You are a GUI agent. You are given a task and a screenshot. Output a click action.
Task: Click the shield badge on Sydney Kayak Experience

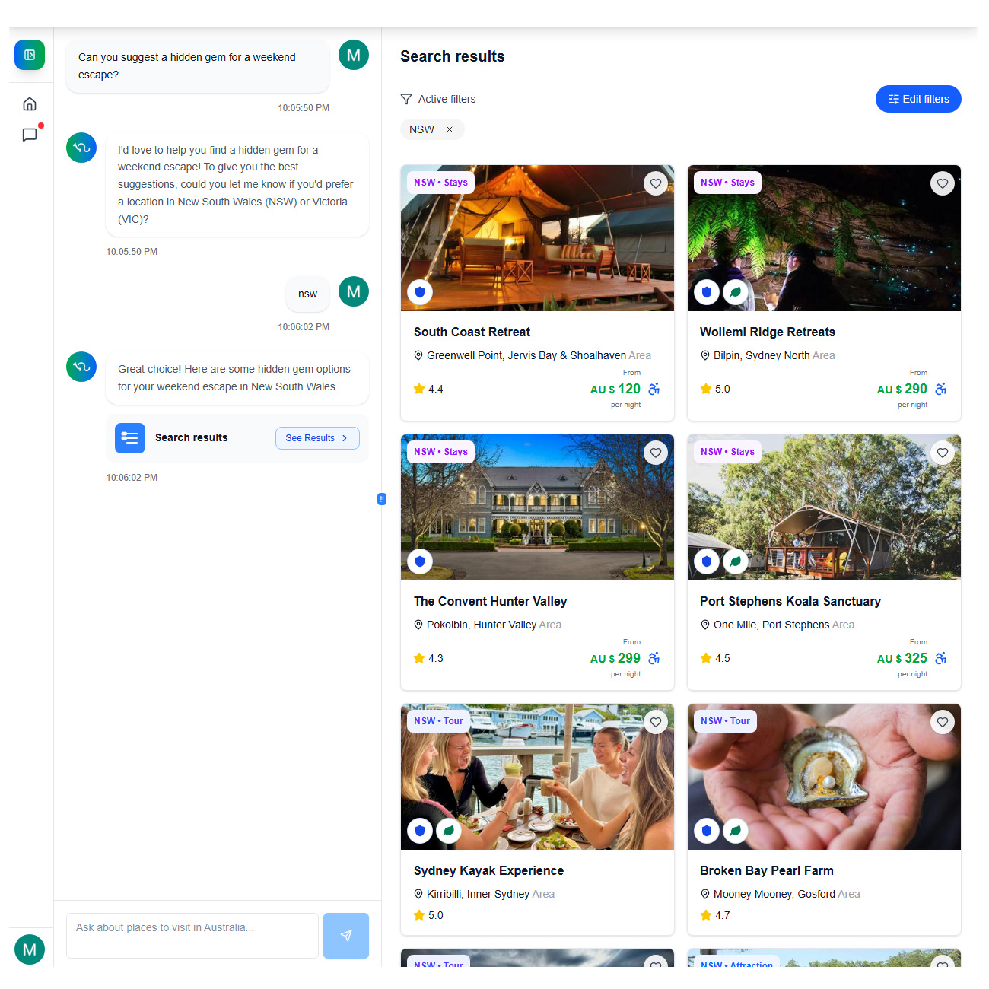420,831
